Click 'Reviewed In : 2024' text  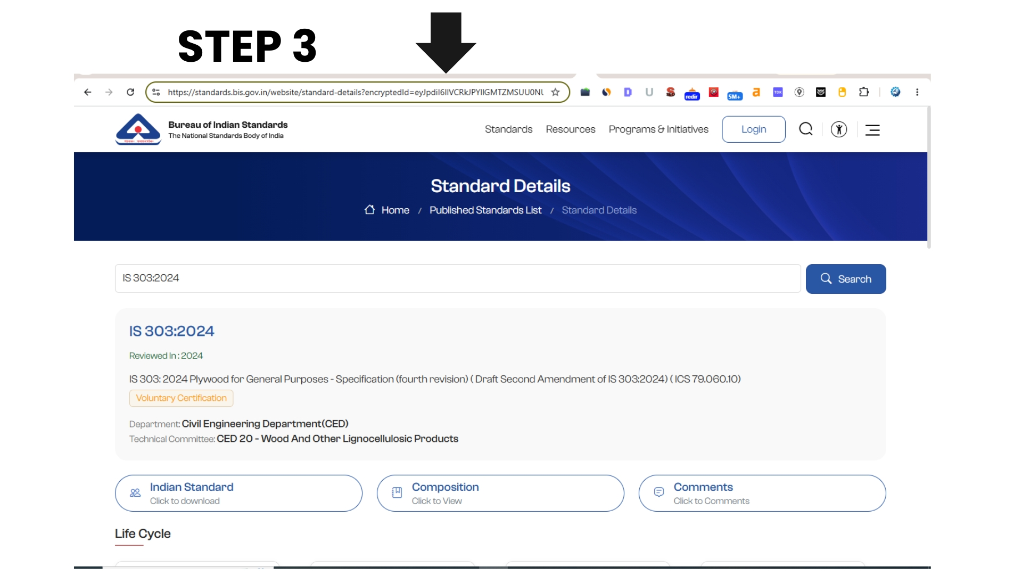point(166,356)
